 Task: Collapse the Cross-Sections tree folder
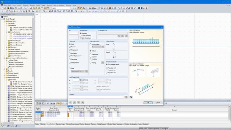(6, 32)
